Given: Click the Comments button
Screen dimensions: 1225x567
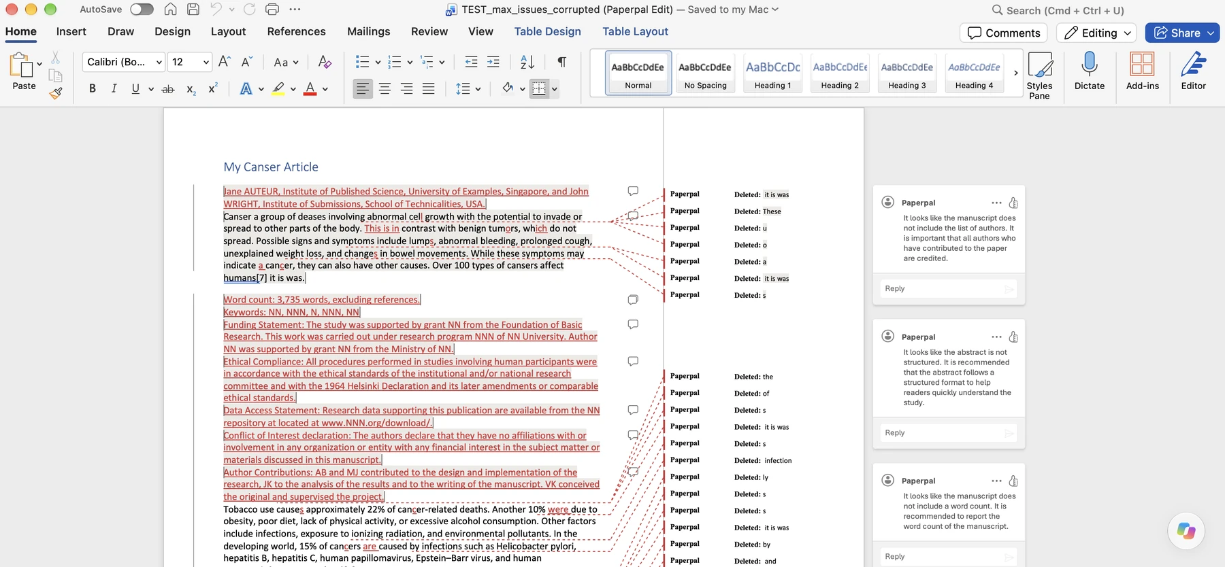Looking at the screenshot, I should 1004,33.
